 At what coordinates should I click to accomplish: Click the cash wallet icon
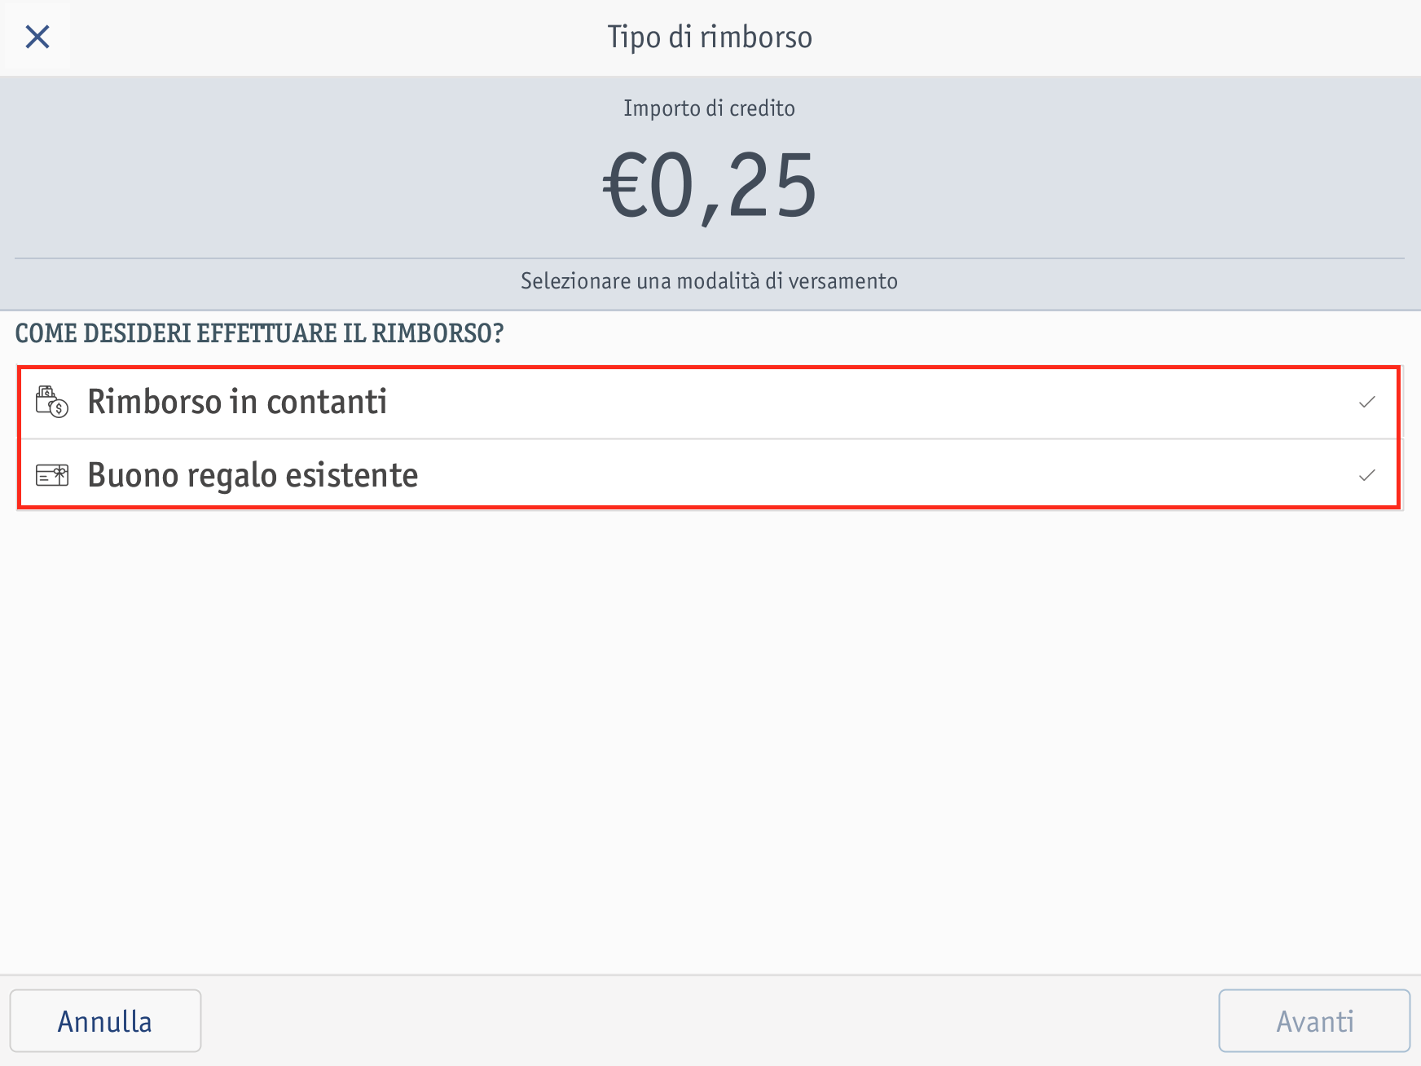(52, 402)
